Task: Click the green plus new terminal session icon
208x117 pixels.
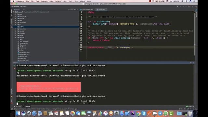Action: pos(14,66)
